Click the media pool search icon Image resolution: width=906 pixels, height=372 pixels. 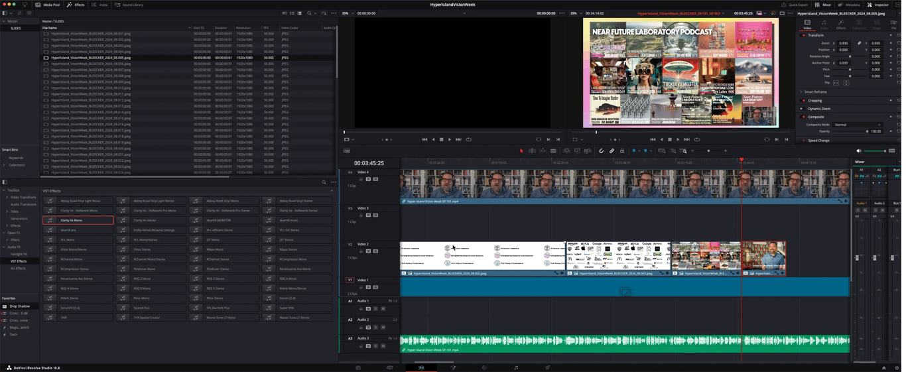click(x=309, y=13)
